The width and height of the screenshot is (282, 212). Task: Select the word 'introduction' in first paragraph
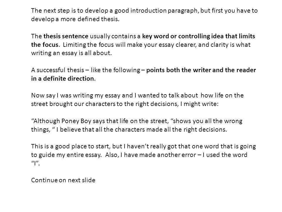(148, 11)
